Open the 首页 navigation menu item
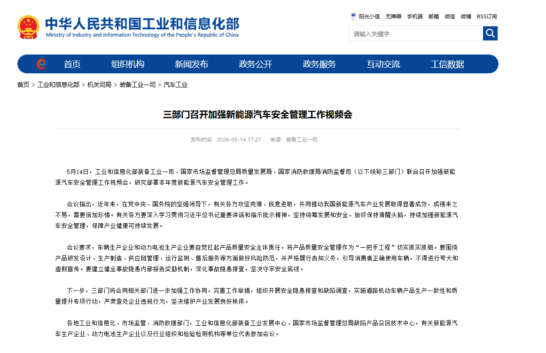546x353 pixels. point(72,64)
